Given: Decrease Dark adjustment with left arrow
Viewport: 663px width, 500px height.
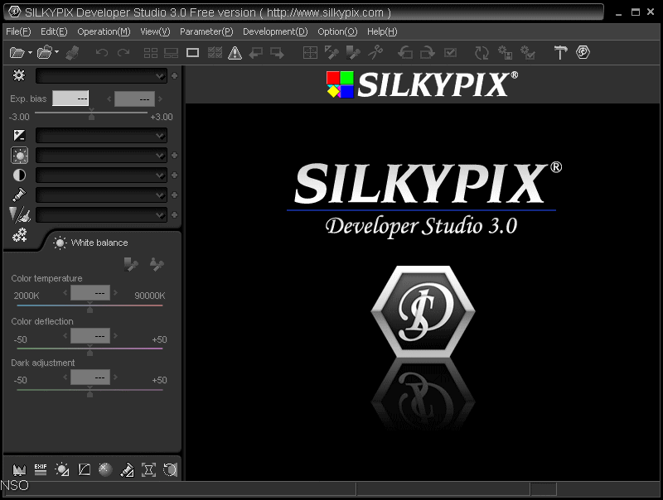Looking at the screenshot, I should click(65, 377).
